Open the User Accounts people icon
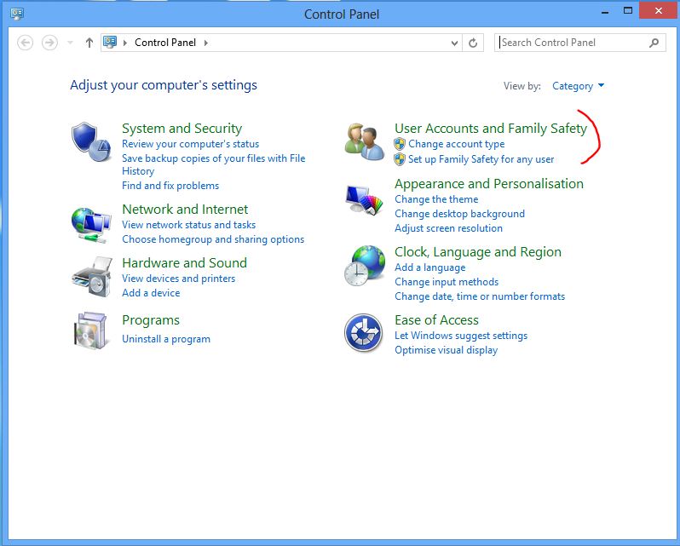This screenshot has height=546, width=680. coord(365,141)
